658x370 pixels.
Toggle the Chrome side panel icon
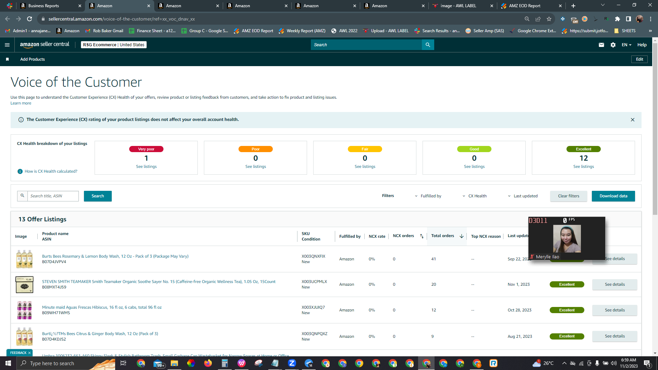628,19
